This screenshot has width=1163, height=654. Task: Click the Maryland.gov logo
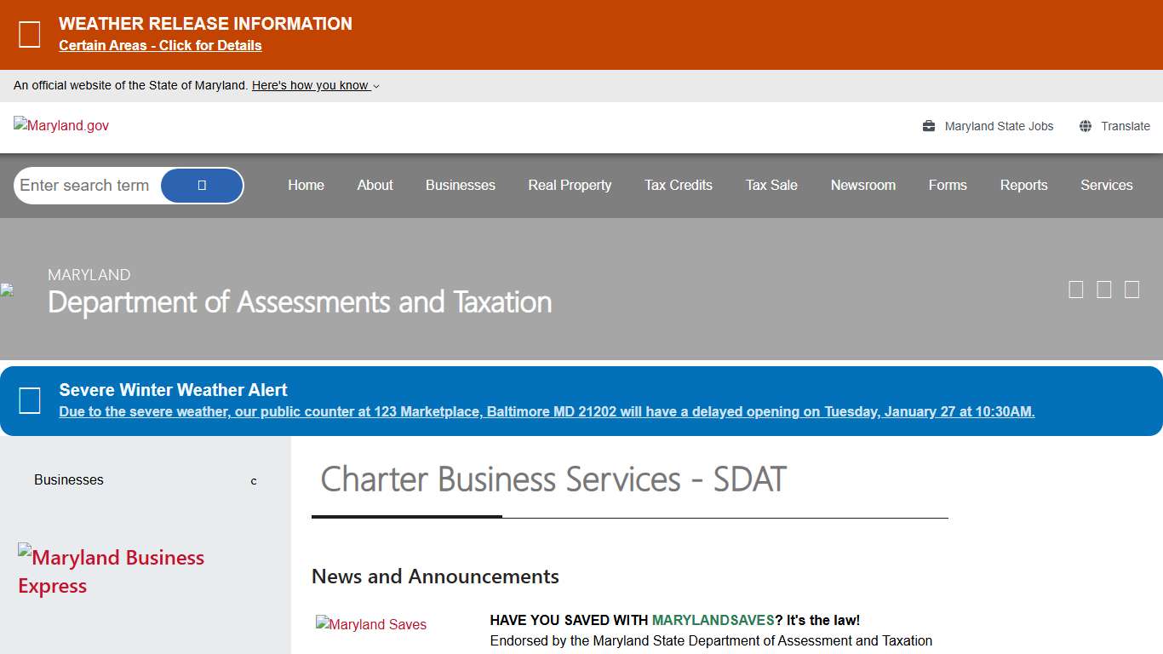[x=60, y=125]
